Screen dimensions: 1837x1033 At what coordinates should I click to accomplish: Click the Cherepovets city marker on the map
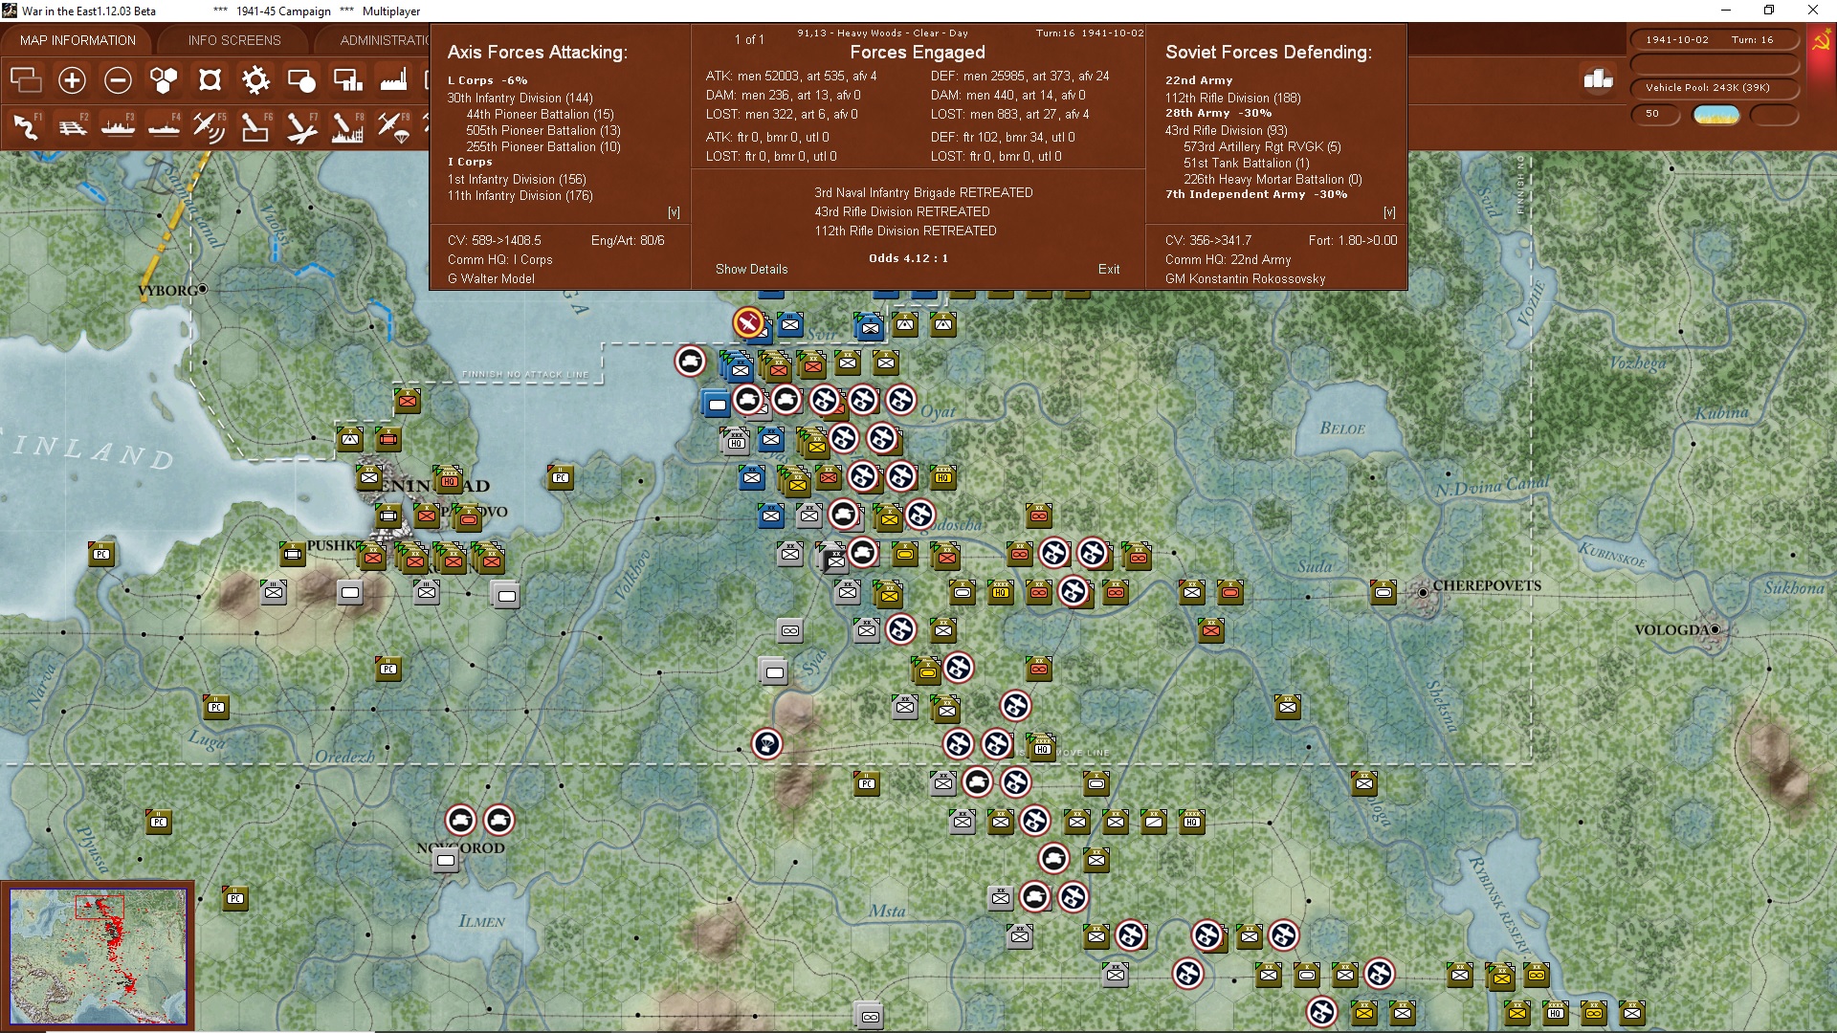tap(1423, 593)
